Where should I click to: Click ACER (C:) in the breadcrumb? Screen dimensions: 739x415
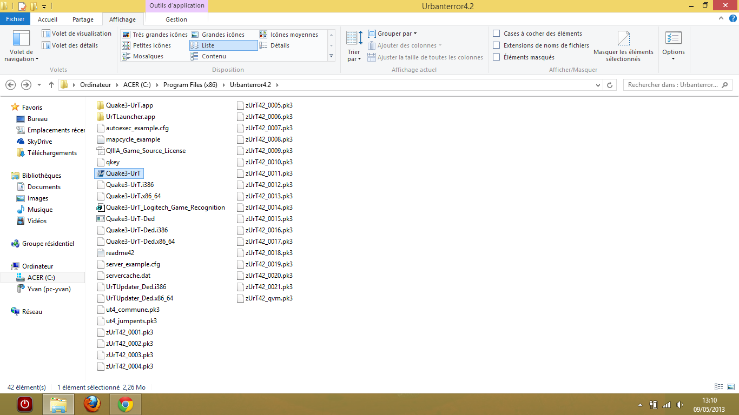point(138,85)
